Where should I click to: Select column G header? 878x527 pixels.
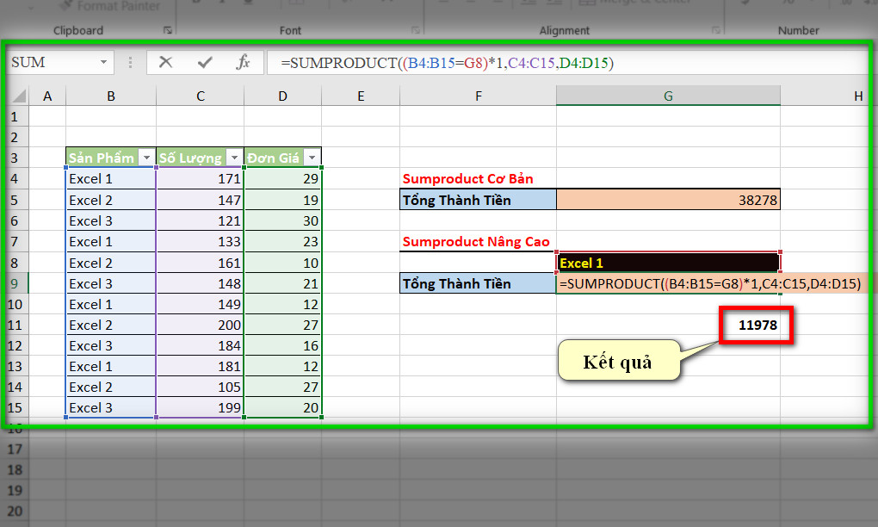668,96
